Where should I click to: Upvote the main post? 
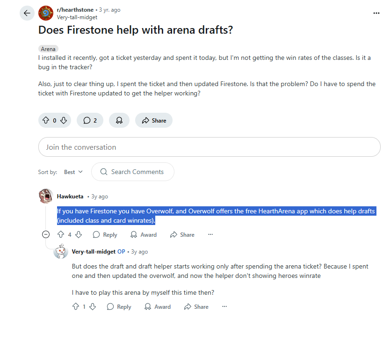tap(46, 120)
